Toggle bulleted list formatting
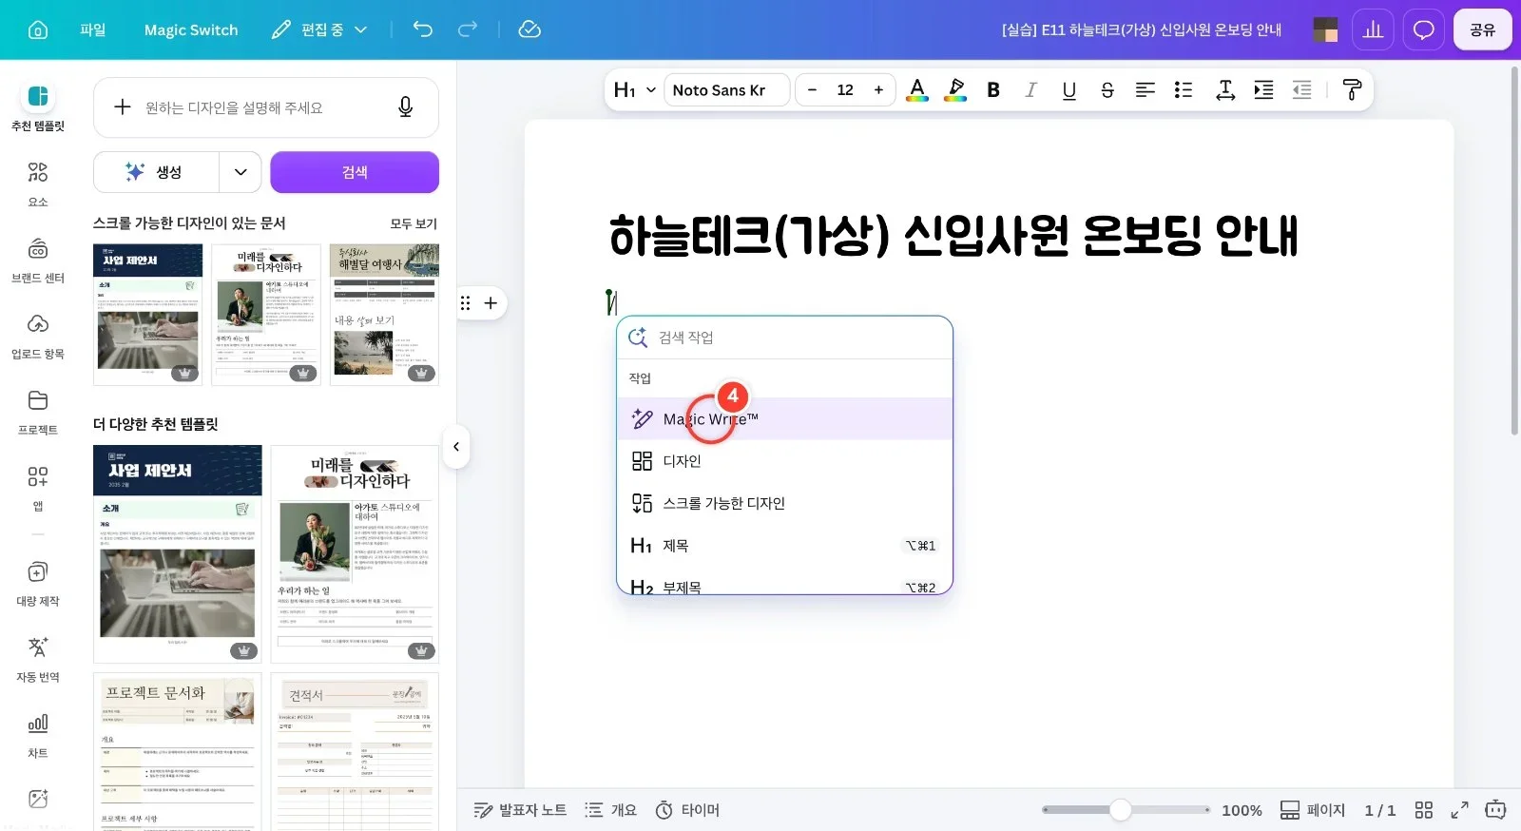 point(1184,89)
